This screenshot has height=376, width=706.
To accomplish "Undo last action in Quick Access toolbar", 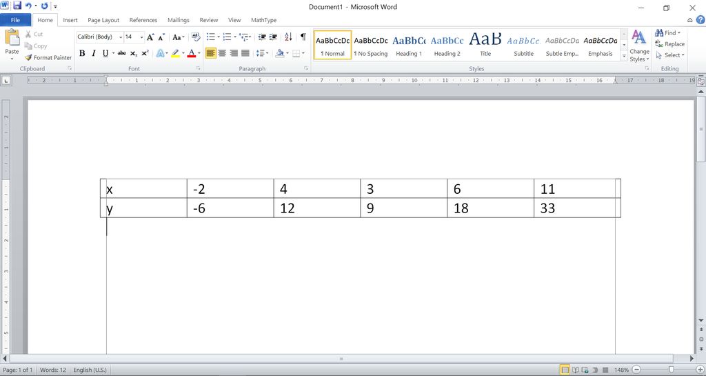I will point(28,6).
